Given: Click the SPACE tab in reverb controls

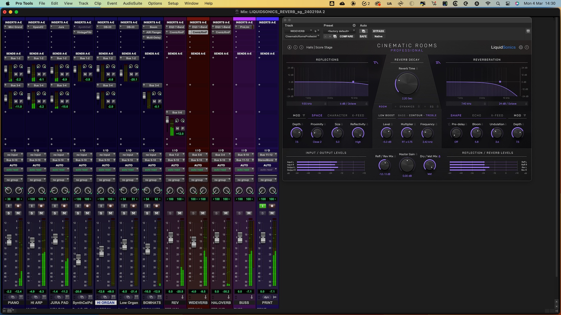Looking at the screenshot, I should (317, 115).
